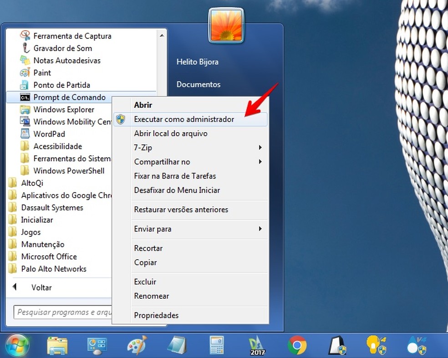
Task: Select Executar como administrador
Action: (x=184, y=119)
